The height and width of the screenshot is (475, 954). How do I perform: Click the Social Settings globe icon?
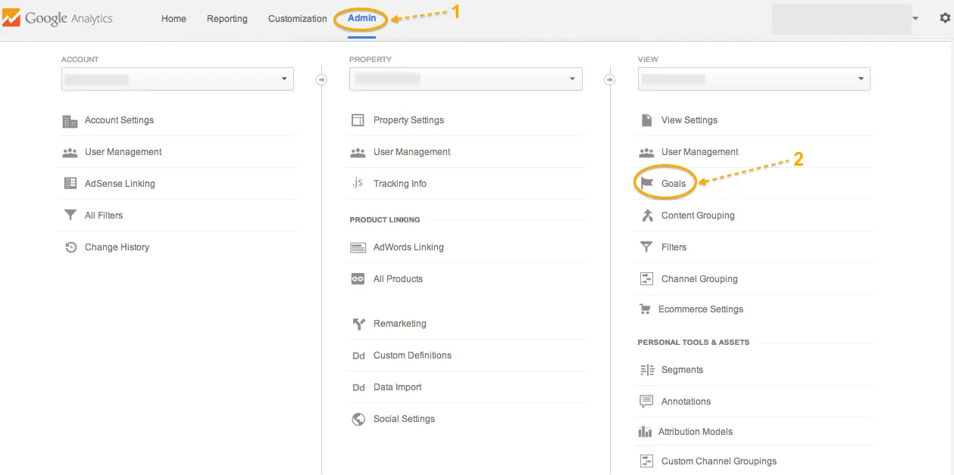click(x=358, y=419)
